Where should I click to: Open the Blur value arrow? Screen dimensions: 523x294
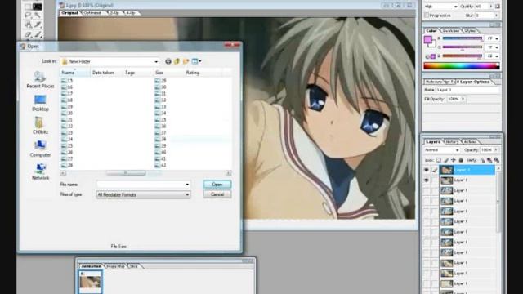pyautogui.click(x=496, y=16)
